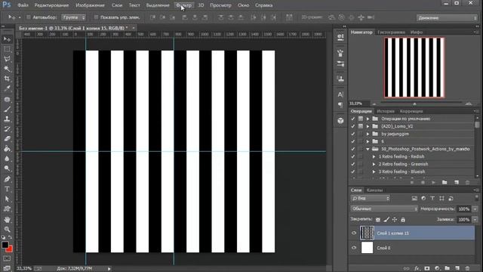The height and width of the screenshot is (272, 483).
Task: Set foreground color black swatch
Action: click(5, 245)
